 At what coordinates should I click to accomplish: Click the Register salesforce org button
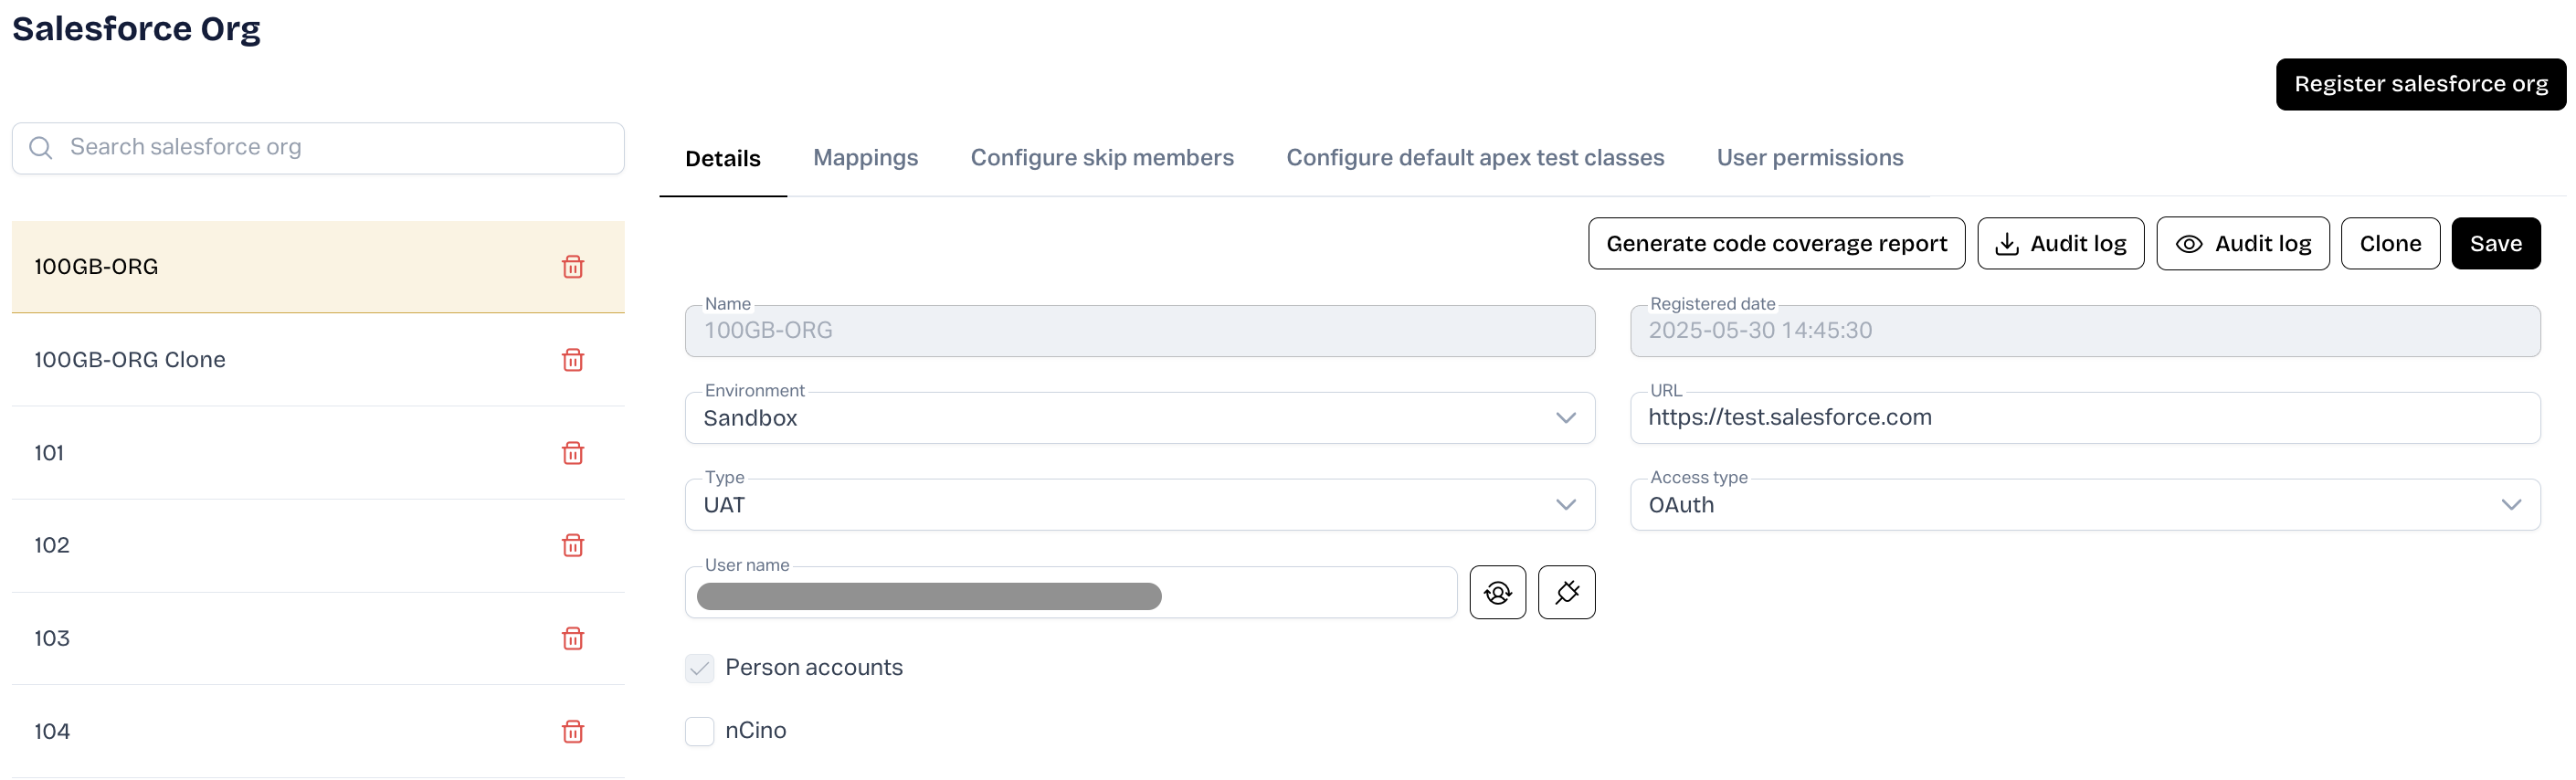pos(2420,84)
